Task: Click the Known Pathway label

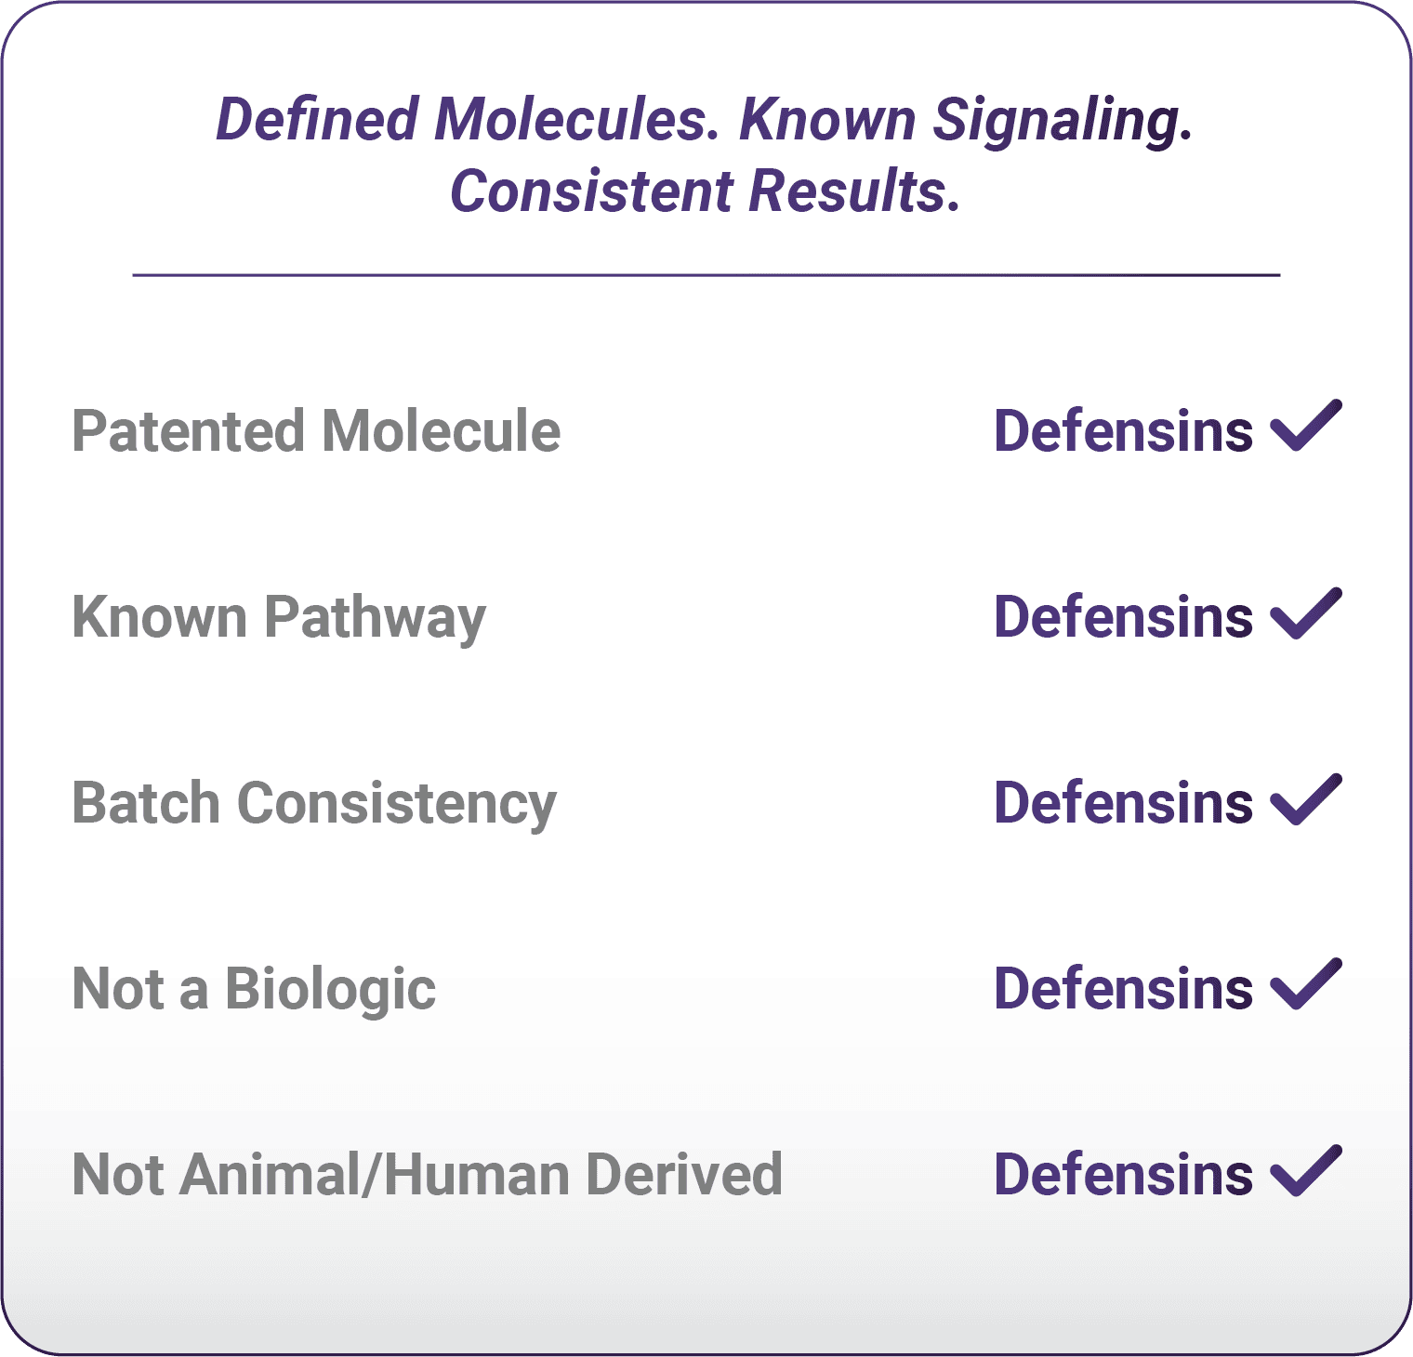Action: pos(279,617)
